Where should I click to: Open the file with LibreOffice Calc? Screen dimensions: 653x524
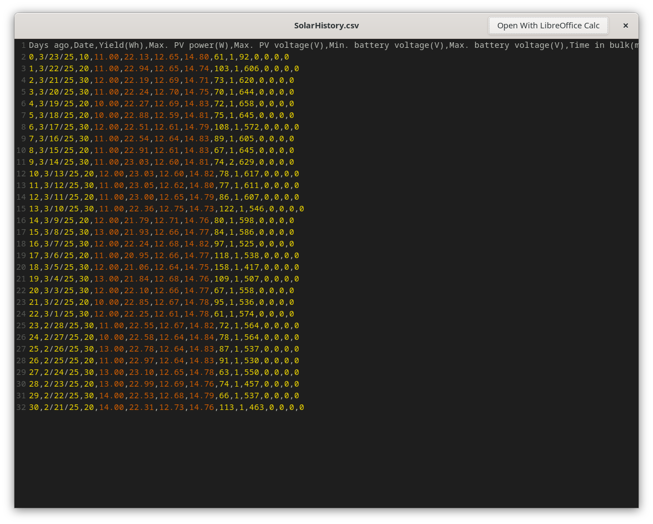[x=548, y=26]
